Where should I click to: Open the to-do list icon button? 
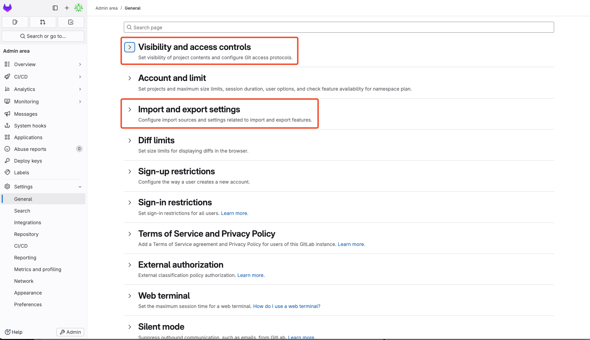coord(71,22)
